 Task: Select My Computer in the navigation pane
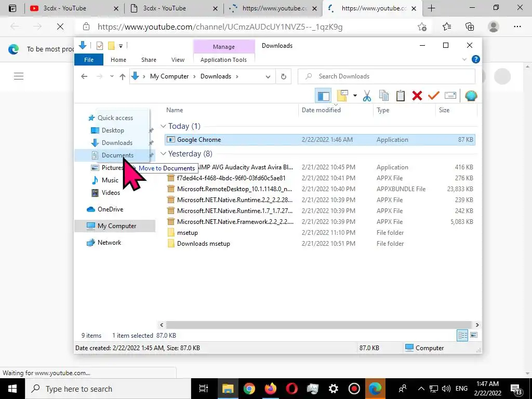point(115,226)
